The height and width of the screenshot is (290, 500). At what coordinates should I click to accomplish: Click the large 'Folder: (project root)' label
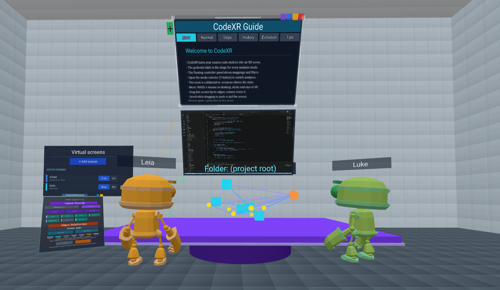(240, 169)
